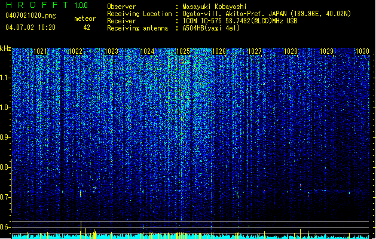Click the 0.8 frequency axis label
Viewport: 376px width, 239px height.
pyautogui.click(x=5, y=167)
